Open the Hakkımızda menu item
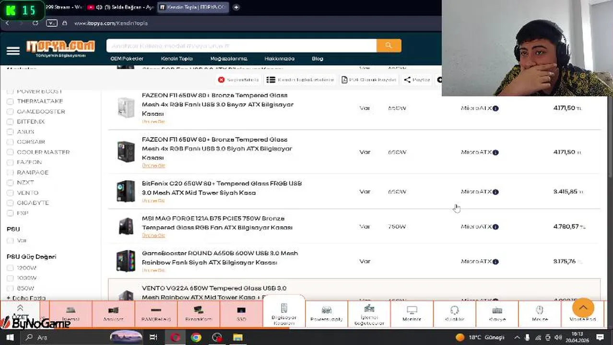The height and width of the screenshot is (345, 613). pos(279,58)
